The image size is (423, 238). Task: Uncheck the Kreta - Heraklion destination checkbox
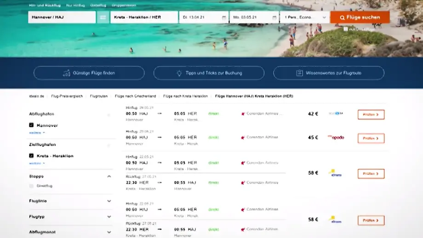pos(31,156)
